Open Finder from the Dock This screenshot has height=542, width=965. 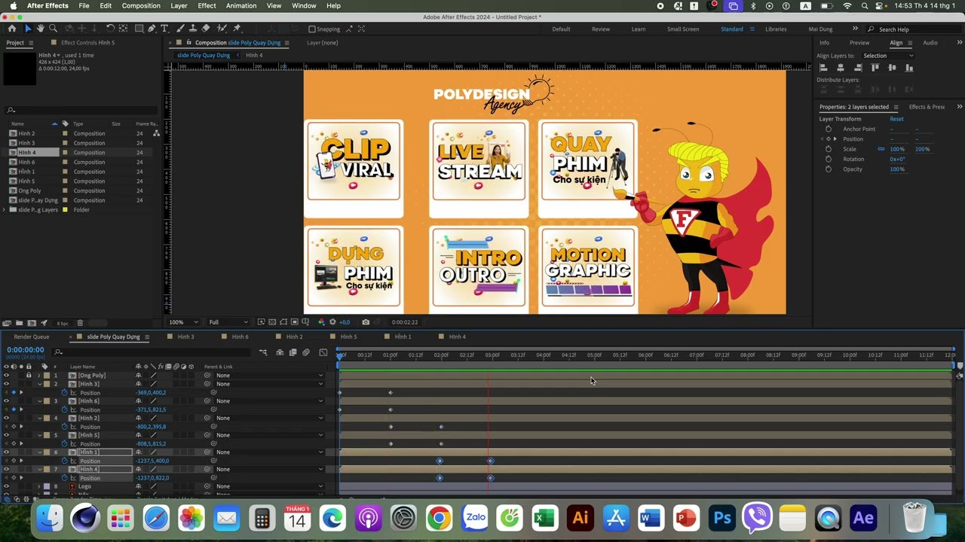coord(50,518)
